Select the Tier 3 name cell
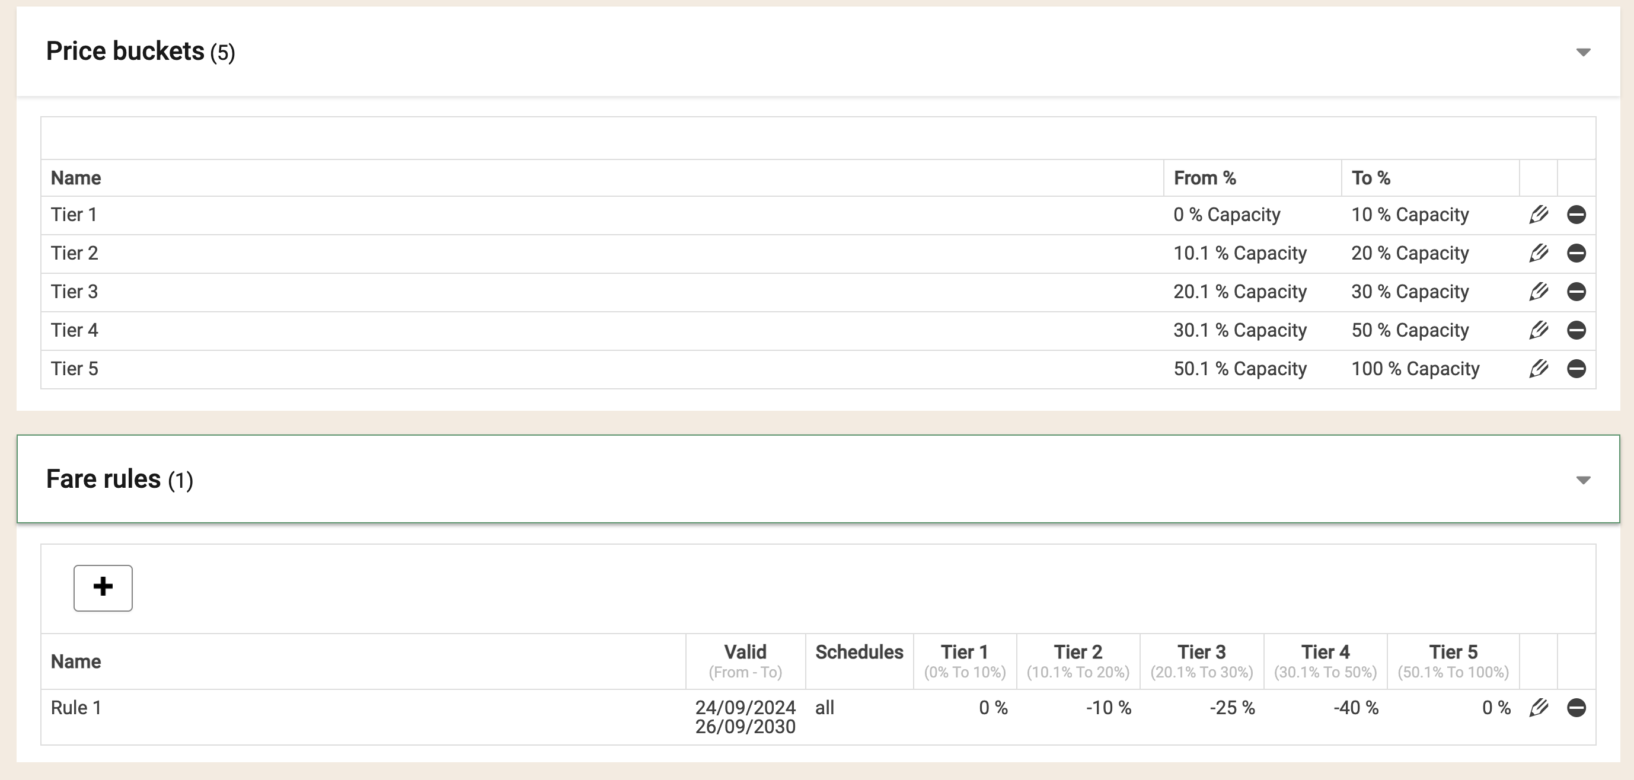This screenshot has width=1634, height=780. click(x=602, y=292)
